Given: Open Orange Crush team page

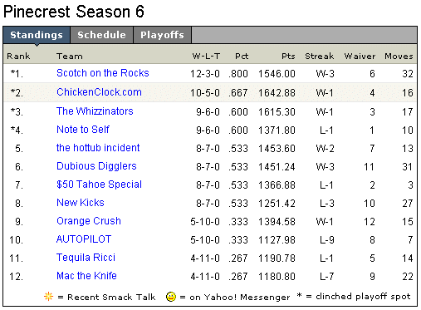Looking at the screenshot, I should coord(89,221).
